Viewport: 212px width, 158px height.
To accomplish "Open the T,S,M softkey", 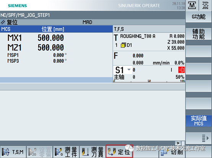I will (13, 152).
